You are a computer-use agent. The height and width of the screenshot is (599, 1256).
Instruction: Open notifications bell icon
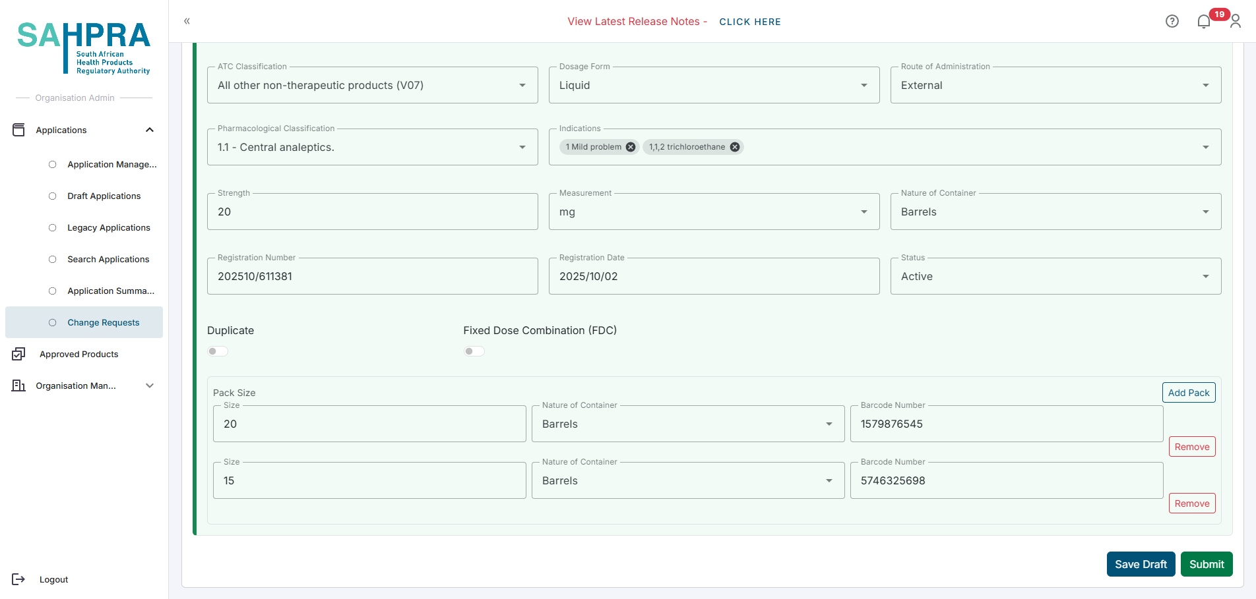[1203, 22]
